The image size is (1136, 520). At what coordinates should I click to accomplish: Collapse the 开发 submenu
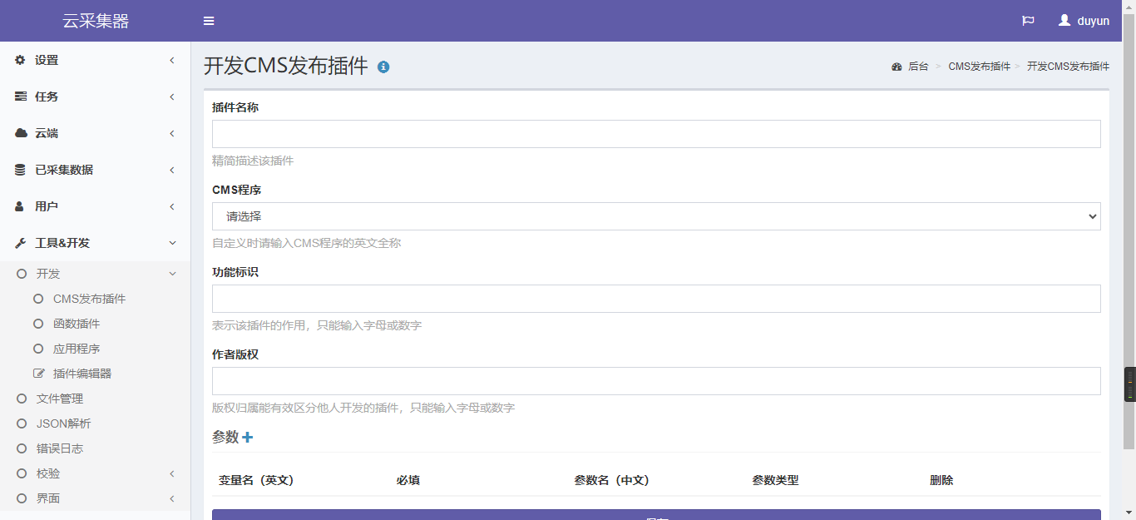point(48,274)
